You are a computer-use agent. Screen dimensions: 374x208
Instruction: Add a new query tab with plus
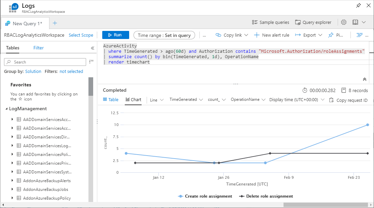click(x=55, y=23)
